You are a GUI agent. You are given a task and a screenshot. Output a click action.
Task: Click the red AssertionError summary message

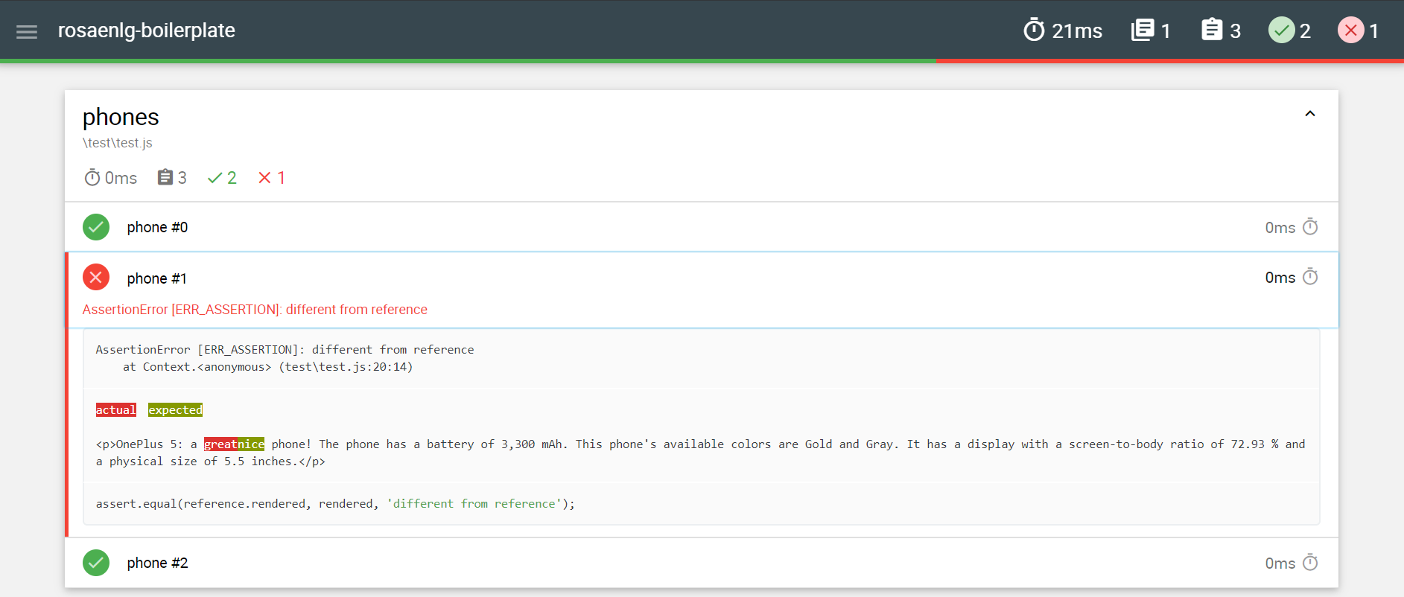(255, 310)
